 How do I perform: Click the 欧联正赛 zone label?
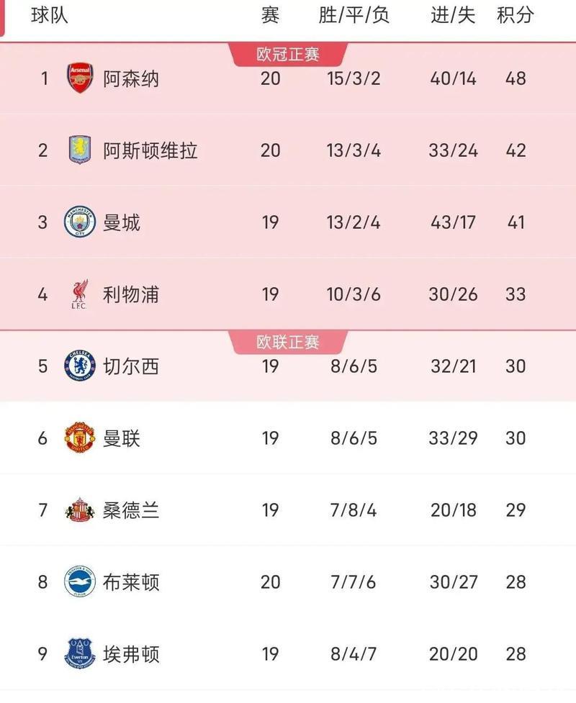pyautogui.click(x=288, y=343)
